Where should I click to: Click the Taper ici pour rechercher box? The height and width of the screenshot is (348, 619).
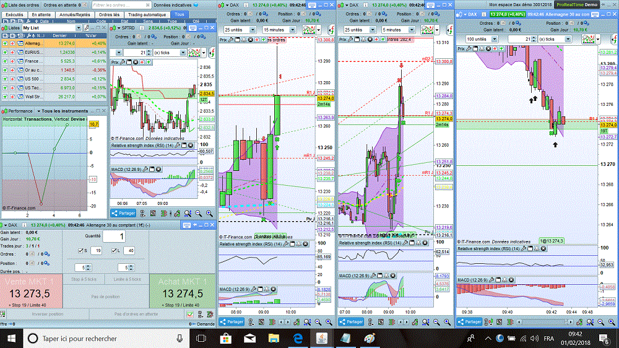(107, 339)
